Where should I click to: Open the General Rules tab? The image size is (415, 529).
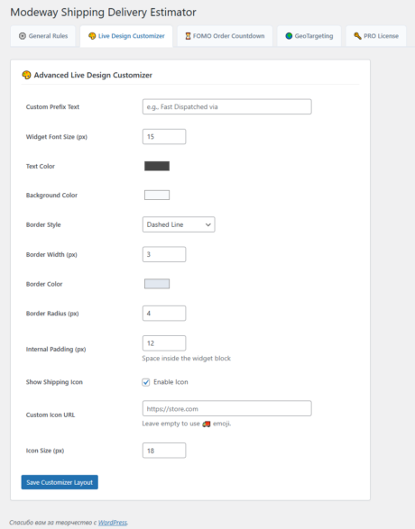tap(43, 36)
